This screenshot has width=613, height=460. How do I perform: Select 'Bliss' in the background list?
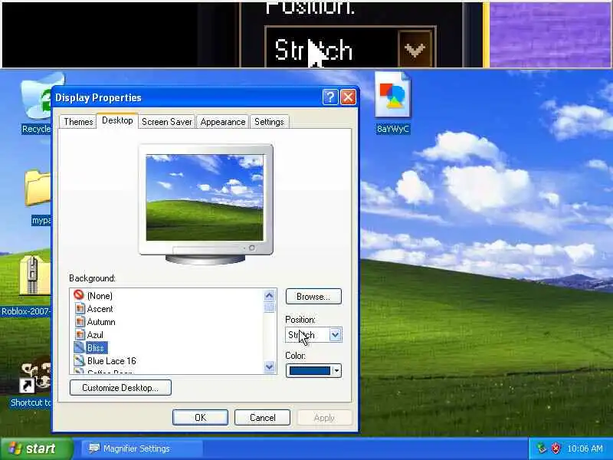[95, 348]
